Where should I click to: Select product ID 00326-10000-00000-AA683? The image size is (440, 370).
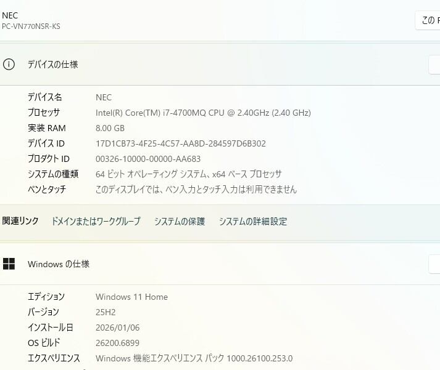pyautogui.click(x=148, y=159)
